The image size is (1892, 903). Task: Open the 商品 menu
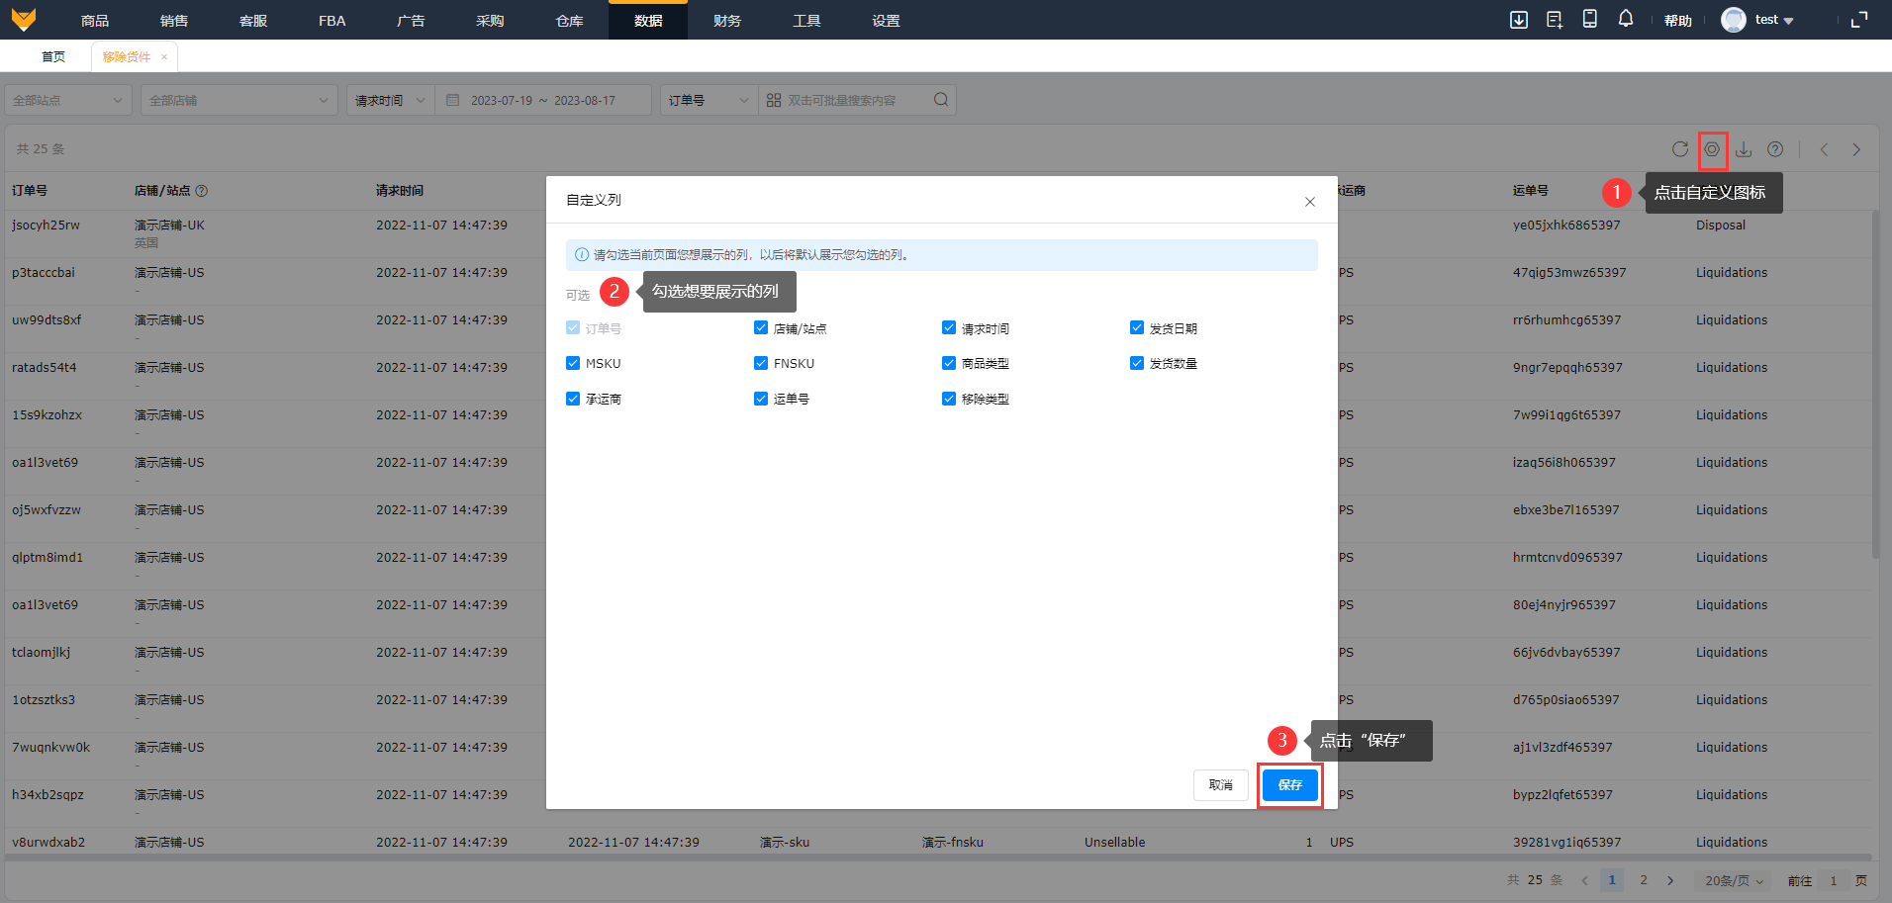(x=95, y=20)
